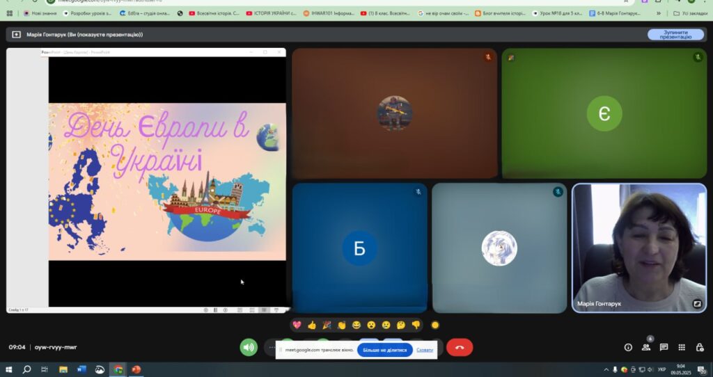This screenshot has width=713, height=377.
Task: Switch to Chrome on the taskbar
Action: (x=118, y=370)
